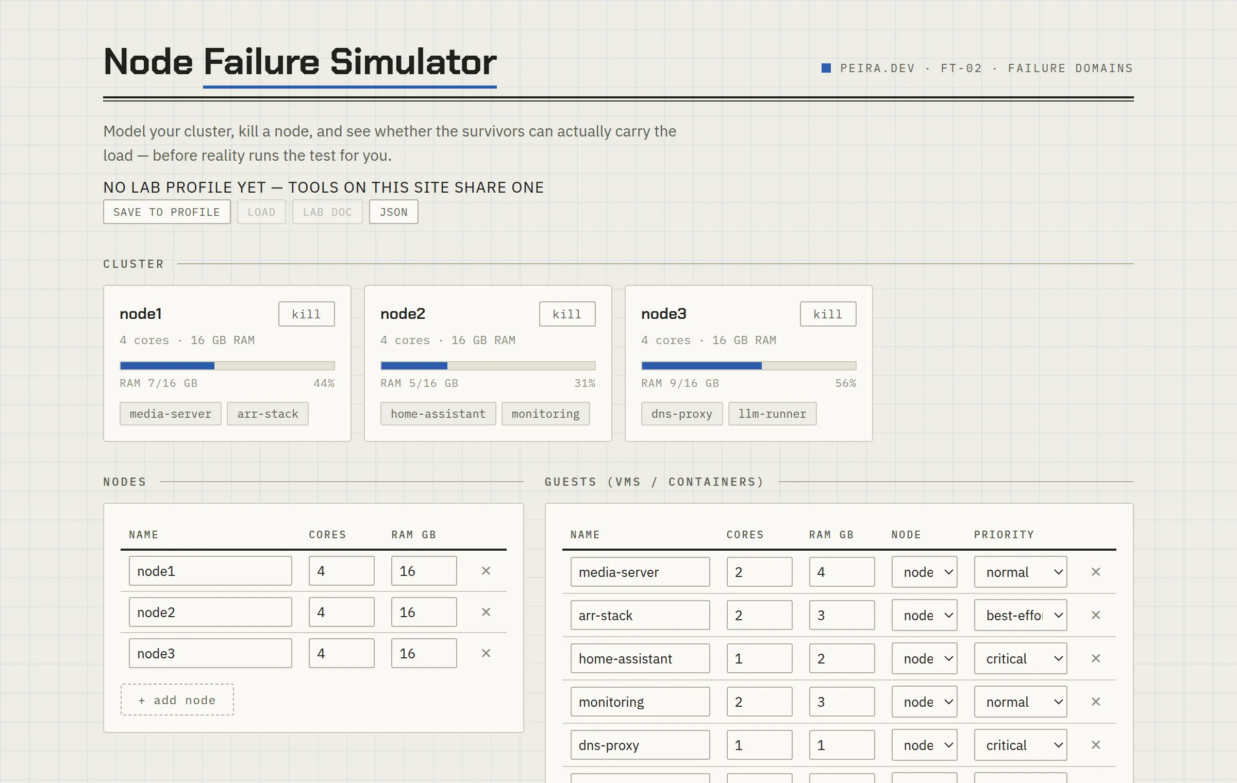The image size is (1237, 783).
Task: Change arr-stack priority from best-effort
Action: (x=1021, y=615)
